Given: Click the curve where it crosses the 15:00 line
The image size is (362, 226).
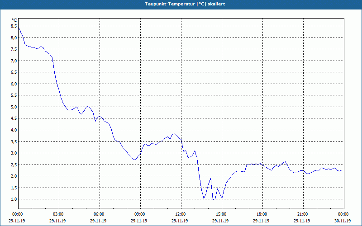Looking at the screenshot, I should click(x=222, y=198).
